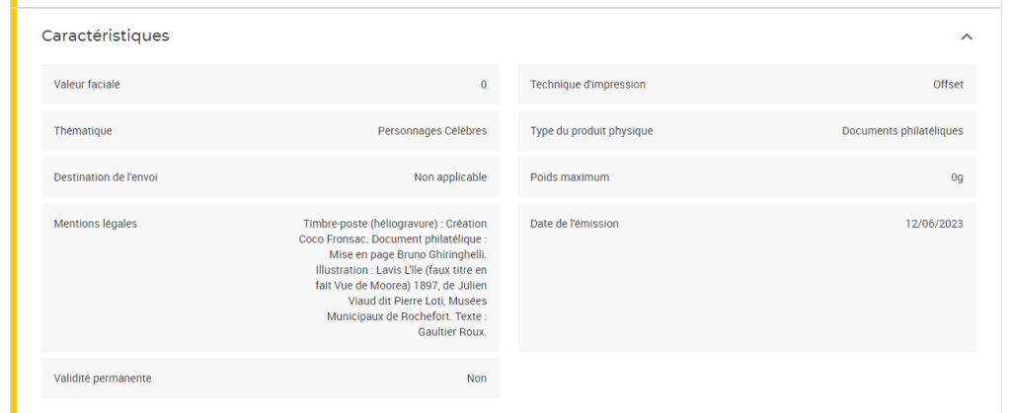
Task: Select the Date de l'émission label
Action: pos(575,224)
